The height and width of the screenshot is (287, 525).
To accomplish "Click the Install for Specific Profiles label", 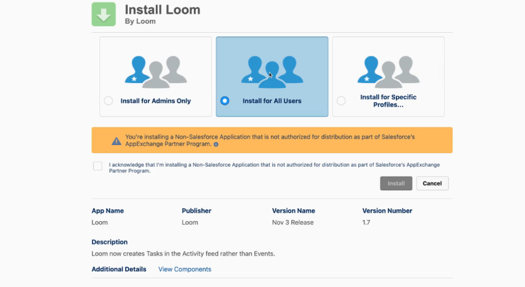I will [x=388, y=101].
